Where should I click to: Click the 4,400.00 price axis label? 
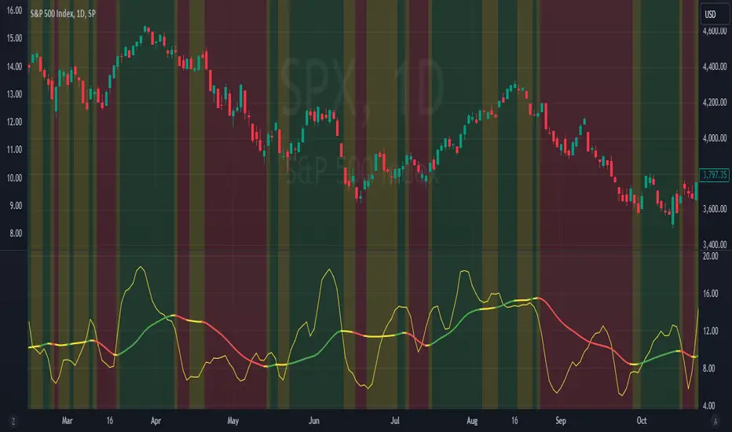click(714, 67)
